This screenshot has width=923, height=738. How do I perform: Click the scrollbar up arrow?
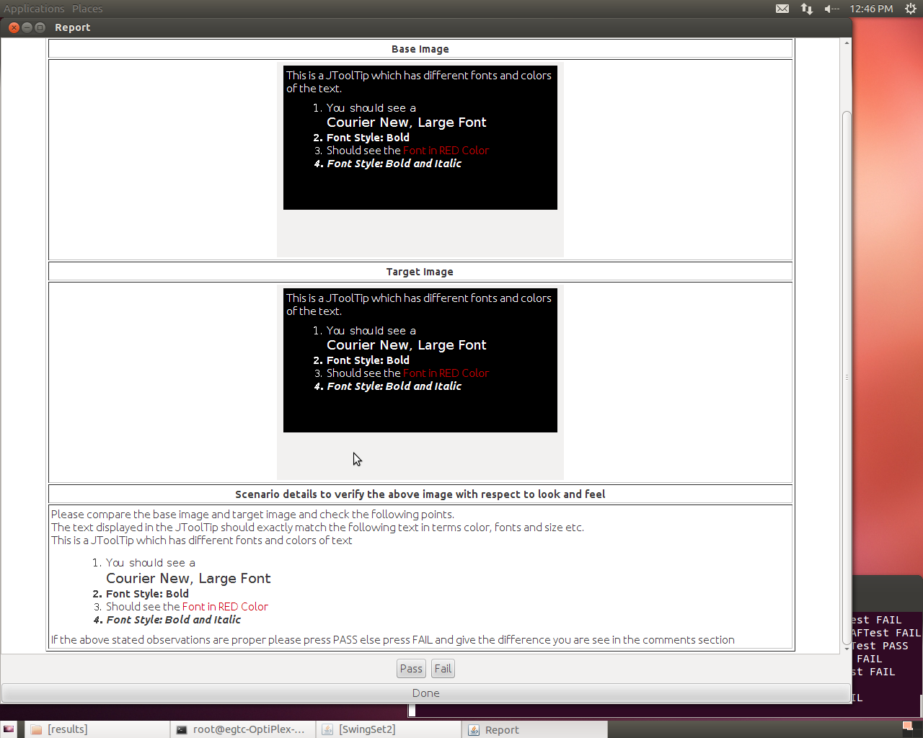pyautogui.click(x=847, y=43)
